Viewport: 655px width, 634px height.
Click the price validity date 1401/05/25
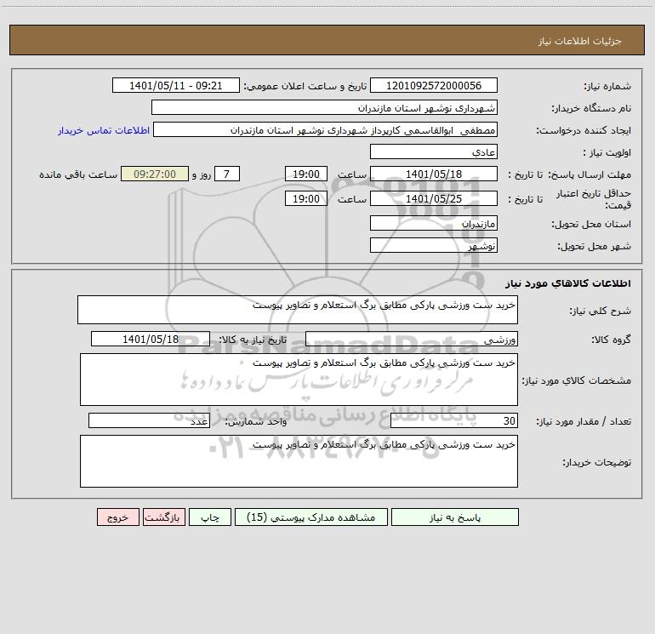click(434, 198)
